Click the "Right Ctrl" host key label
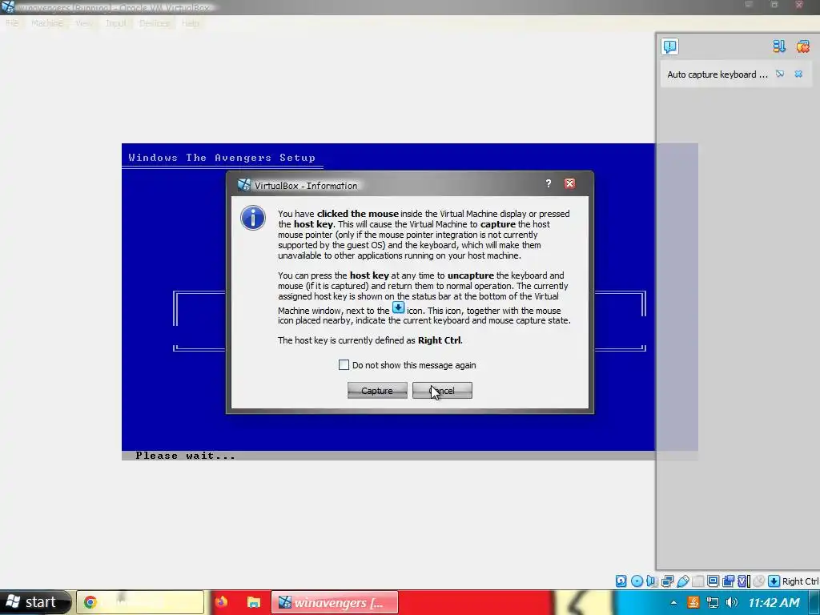820x615 pixels. point(800,581)
